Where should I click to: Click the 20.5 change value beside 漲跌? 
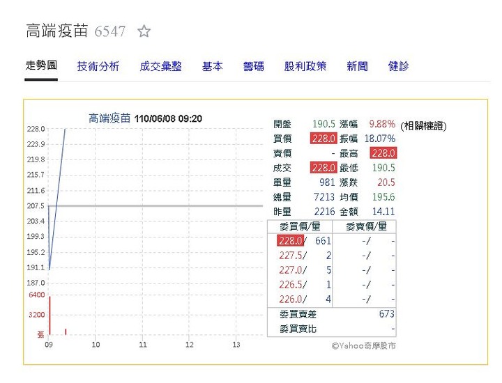(386, 182)
